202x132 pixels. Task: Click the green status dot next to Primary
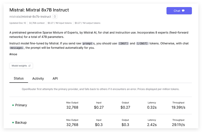coord(13,105)
